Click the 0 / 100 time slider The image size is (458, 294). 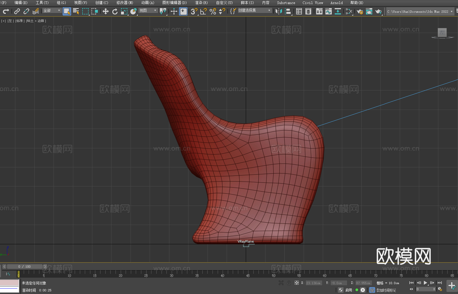[24, 267]
